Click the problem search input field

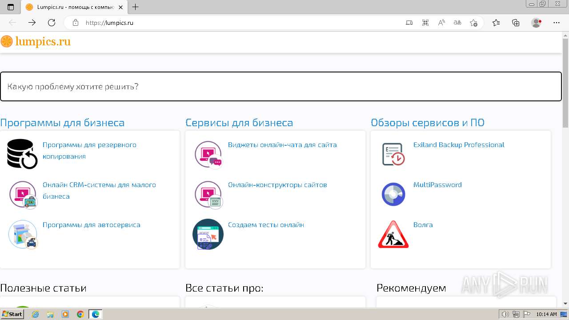281,87
